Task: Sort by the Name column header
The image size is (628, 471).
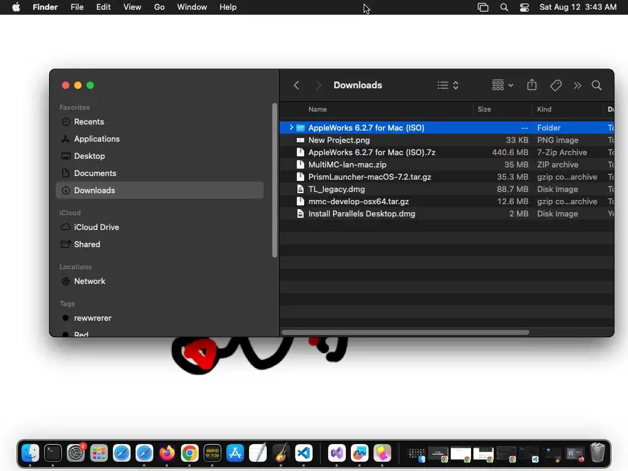Action: coord(318,109)
